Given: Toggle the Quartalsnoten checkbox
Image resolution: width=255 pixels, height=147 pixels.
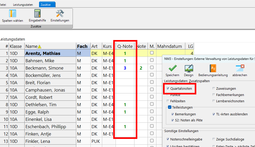Looking at the screenshot, I should tap(168, 89).
